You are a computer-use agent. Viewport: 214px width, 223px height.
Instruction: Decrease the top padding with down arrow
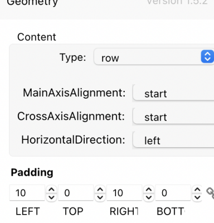coord(100,197)
